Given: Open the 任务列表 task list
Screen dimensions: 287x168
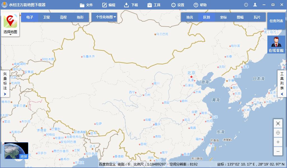Looking at the screenshot, I should click(x=276, y=21).
